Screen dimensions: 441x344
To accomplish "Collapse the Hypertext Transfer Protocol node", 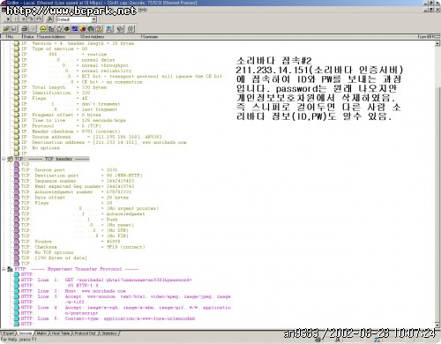I will (x=4, y=269).
